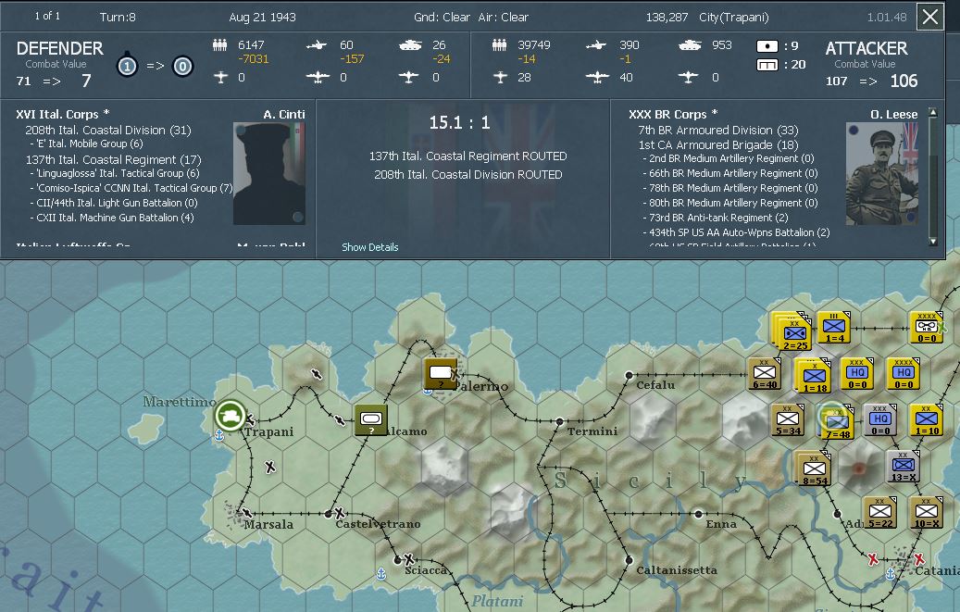Viewport: 960px width, 612px height.
Task: Select the unit counter labeled 8=54
Action: [813, 468]
